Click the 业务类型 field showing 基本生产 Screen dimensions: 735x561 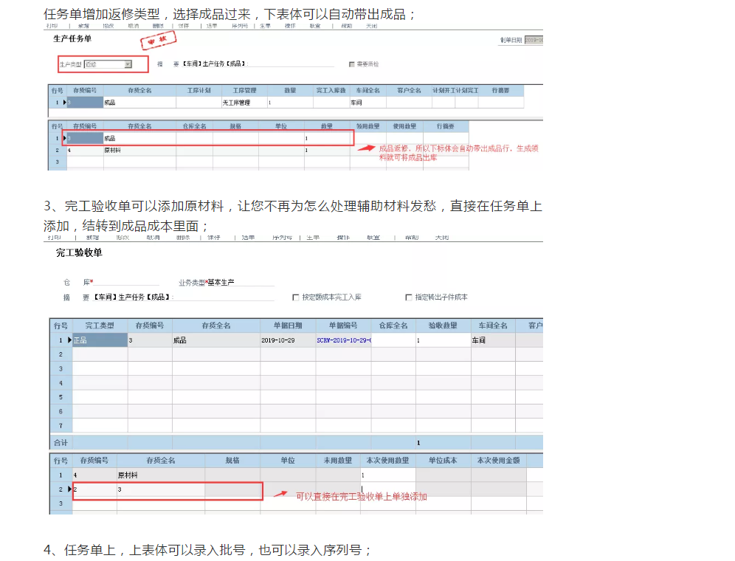[241, 283]
